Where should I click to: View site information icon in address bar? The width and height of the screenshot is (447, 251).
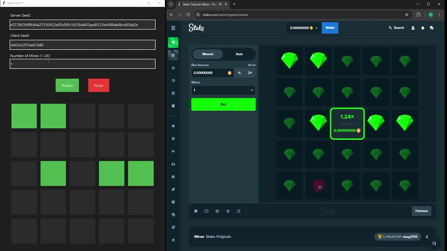click(x=198, y=15)
